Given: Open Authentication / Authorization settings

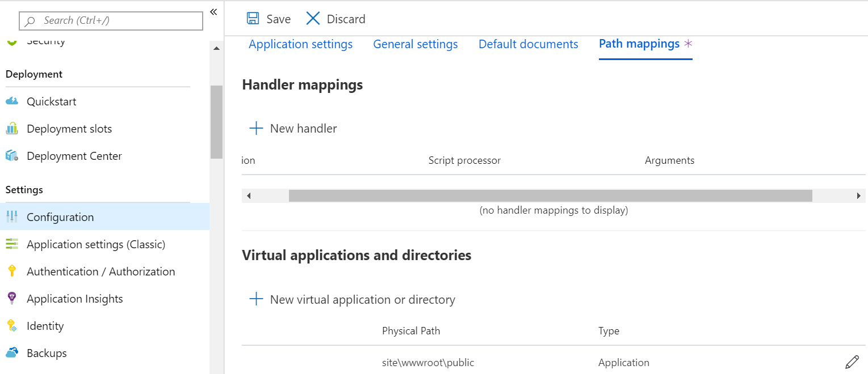Looking at the screenshot, I should [100, 271].
